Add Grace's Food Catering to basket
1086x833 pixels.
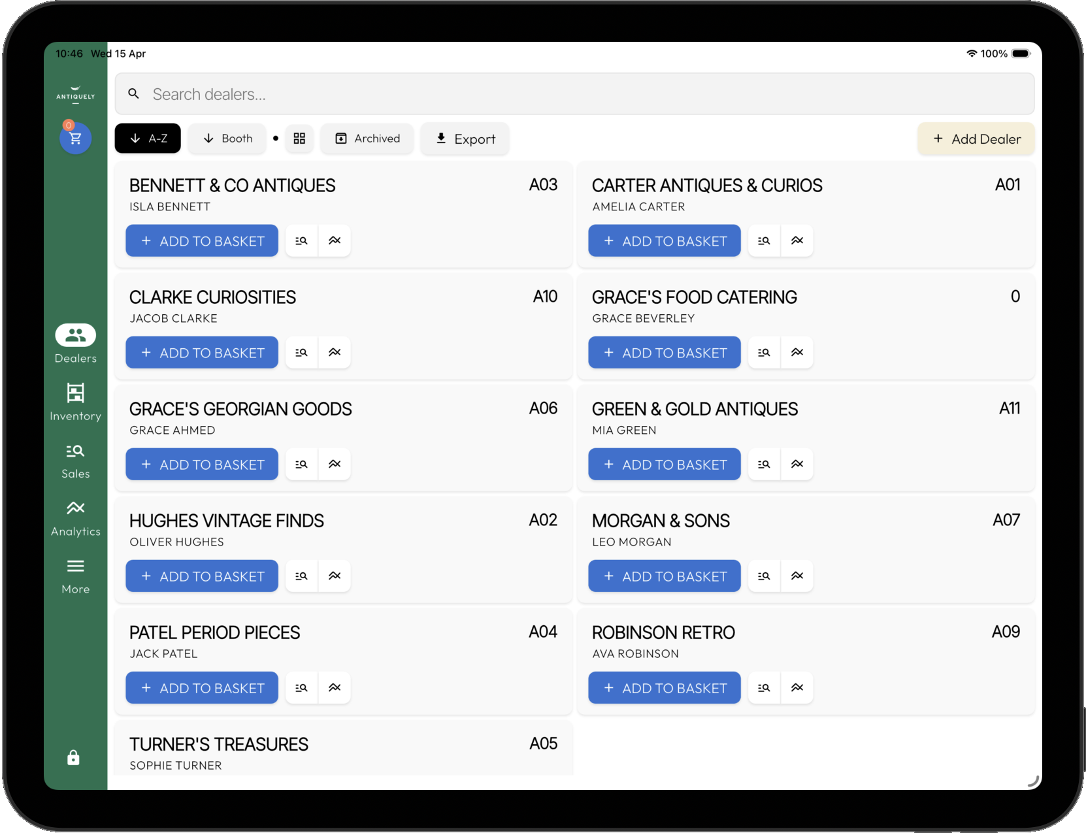click(665, 352)
